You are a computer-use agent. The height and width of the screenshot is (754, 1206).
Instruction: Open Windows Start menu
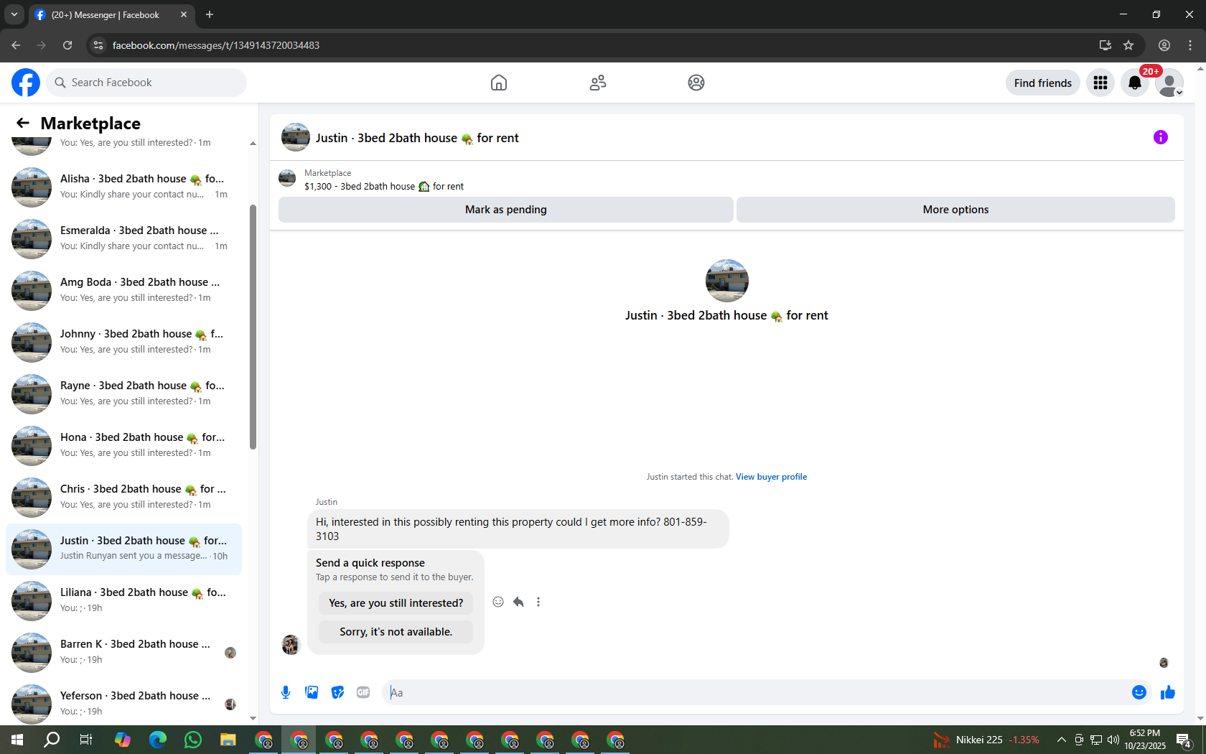coord(17,740)
